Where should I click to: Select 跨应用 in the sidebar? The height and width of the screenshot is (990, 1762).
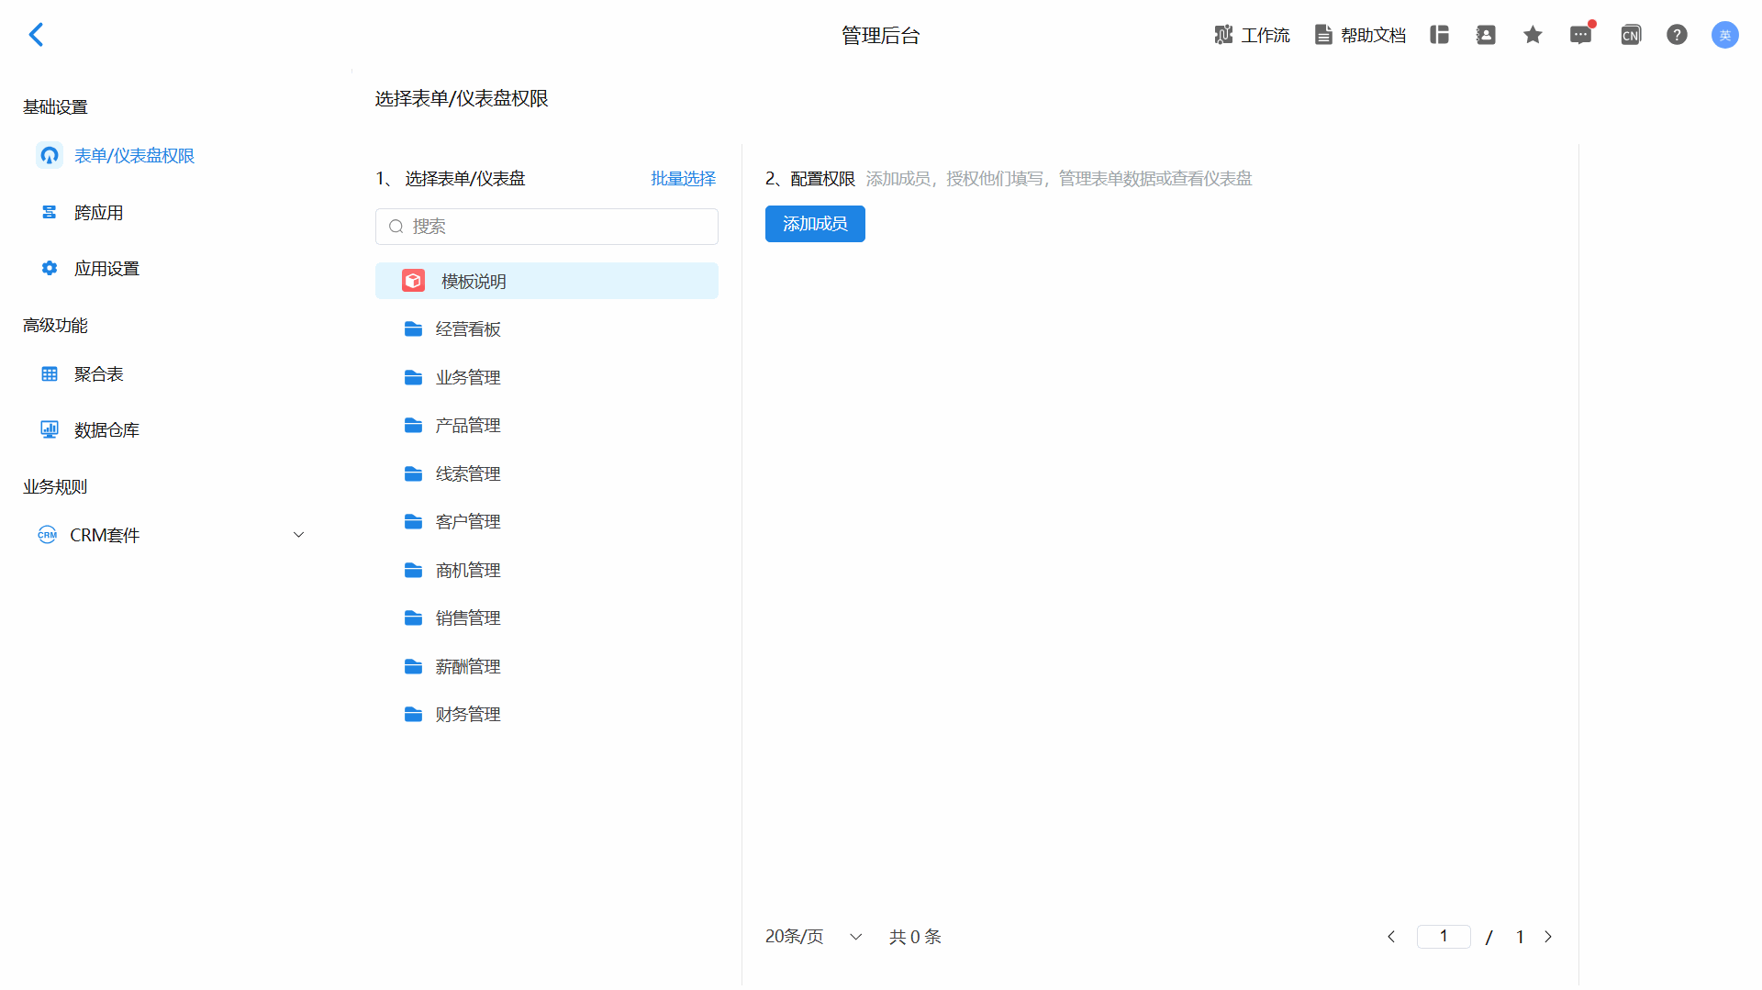98,213
